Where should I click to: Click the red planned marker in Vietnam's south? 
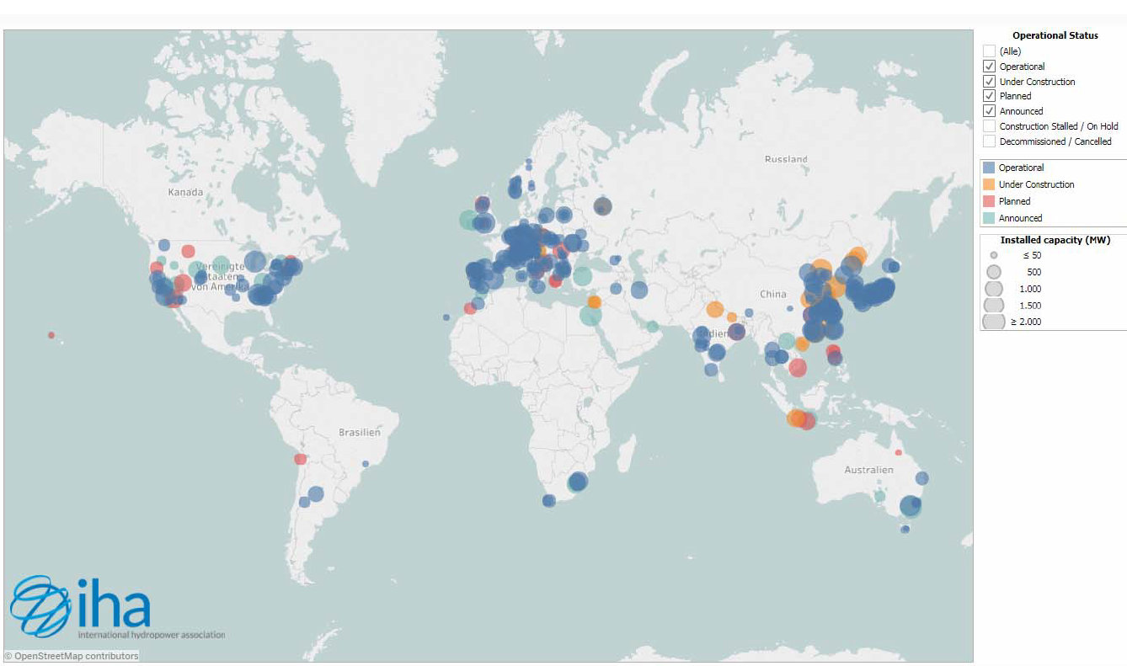point(797,368)
